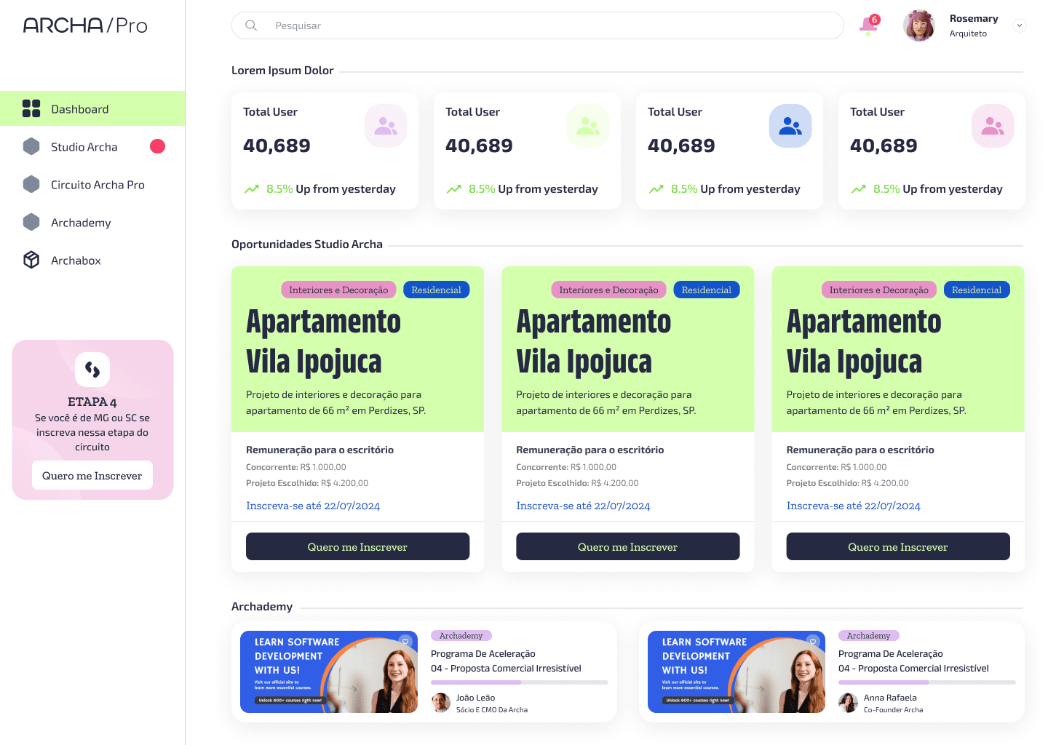The width and height of the screenshot is (1048, 745).
Task: Click the ETAPA 4 card logo icon
Action: point(92,370)
